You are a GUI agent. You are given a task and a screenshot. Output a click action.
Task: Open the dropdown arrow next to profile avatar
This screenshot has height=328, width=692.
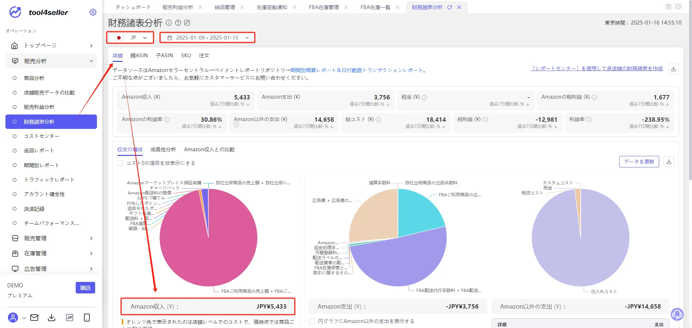pyautogui.click(x=24, y=318)
